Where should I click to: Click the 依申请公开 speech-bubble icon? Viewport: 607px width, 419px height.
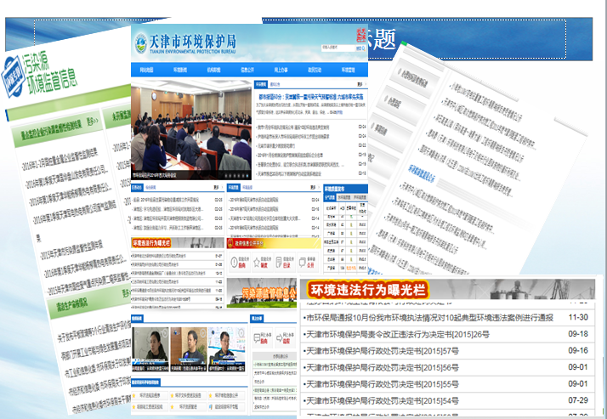coord(302,263)
